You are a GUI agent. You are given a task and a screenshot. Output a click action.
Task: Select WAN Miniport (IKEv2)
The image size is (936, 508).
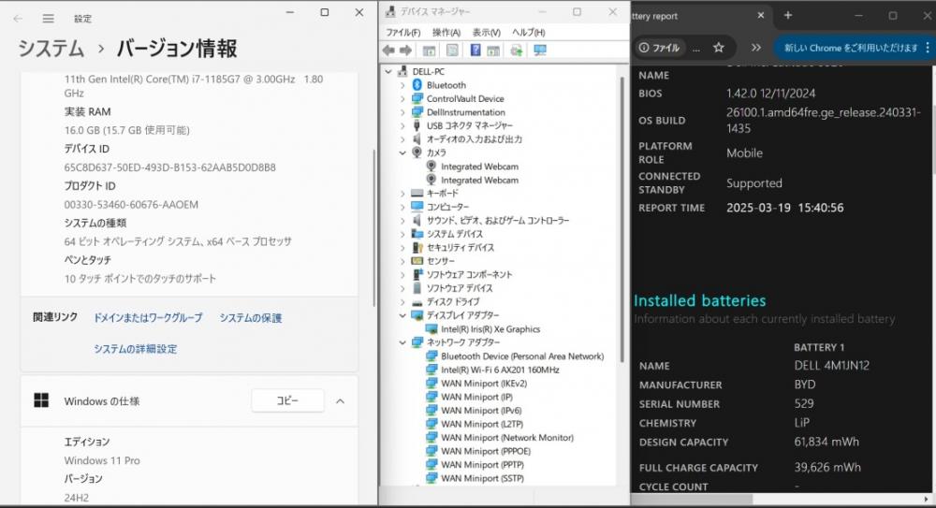coord(484,384)
